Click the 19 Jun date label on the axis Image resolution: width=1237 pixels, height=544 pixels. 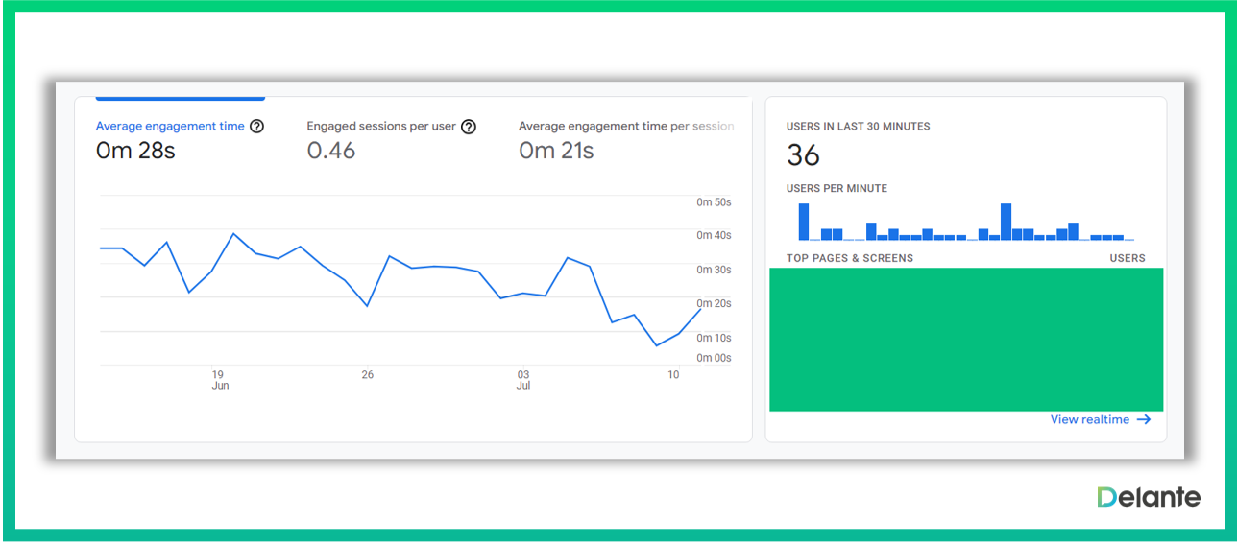tap(219, 380)
